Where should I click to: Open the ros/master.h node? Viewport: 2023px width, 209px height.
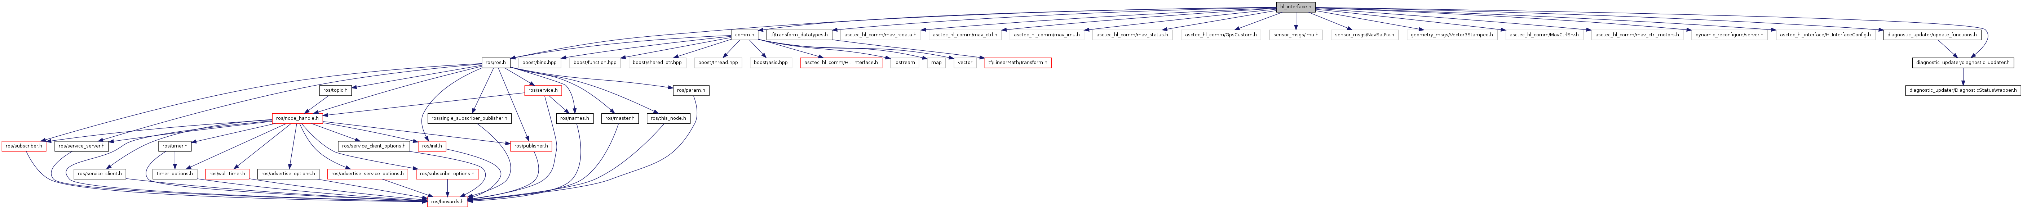point(619,118)
